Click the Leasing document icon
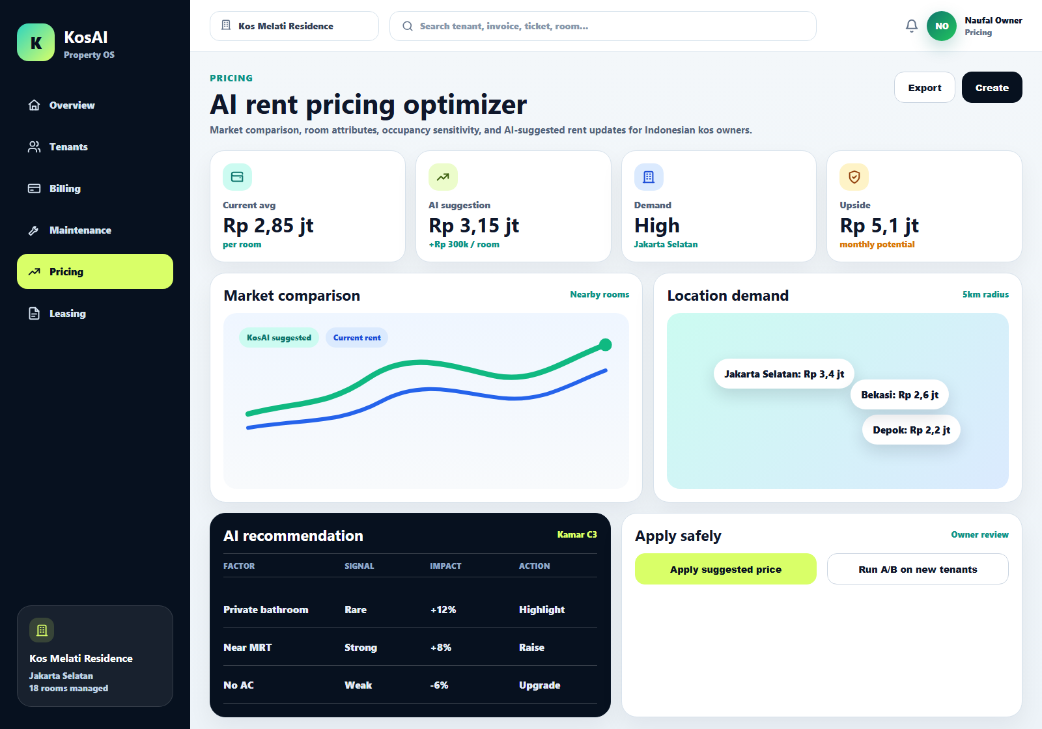Image resolution: width=1042 pixels, height=729 pixels. pos(35,314)
